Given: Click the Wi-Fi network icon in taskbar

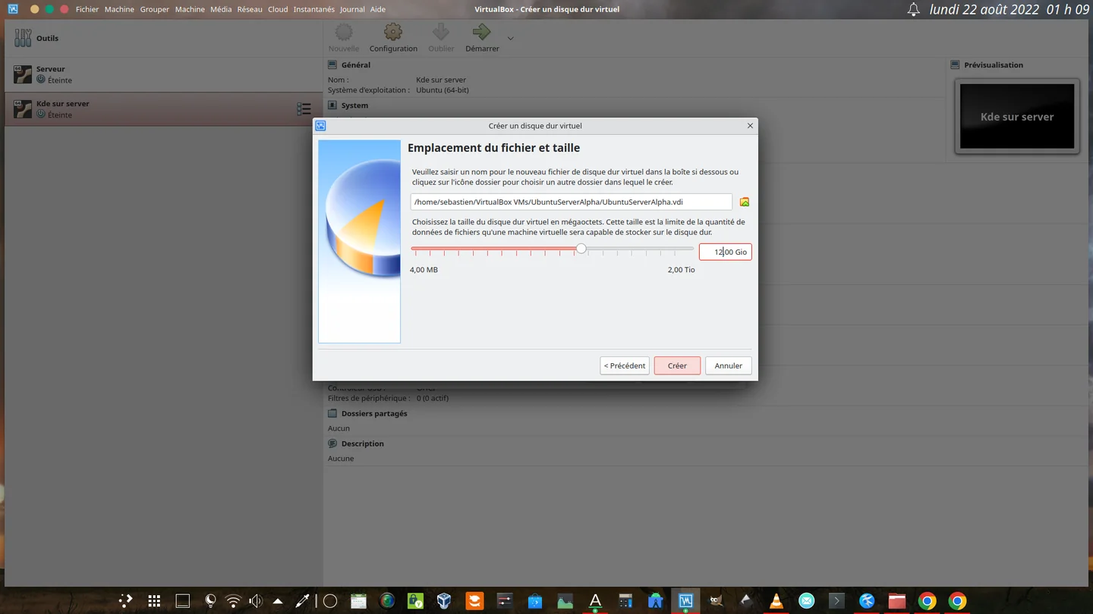Looking at the screenshot, I should point(233,601).
